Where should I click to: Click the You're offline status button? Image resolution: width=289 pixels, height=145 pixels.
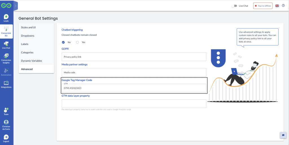[263, 6]
